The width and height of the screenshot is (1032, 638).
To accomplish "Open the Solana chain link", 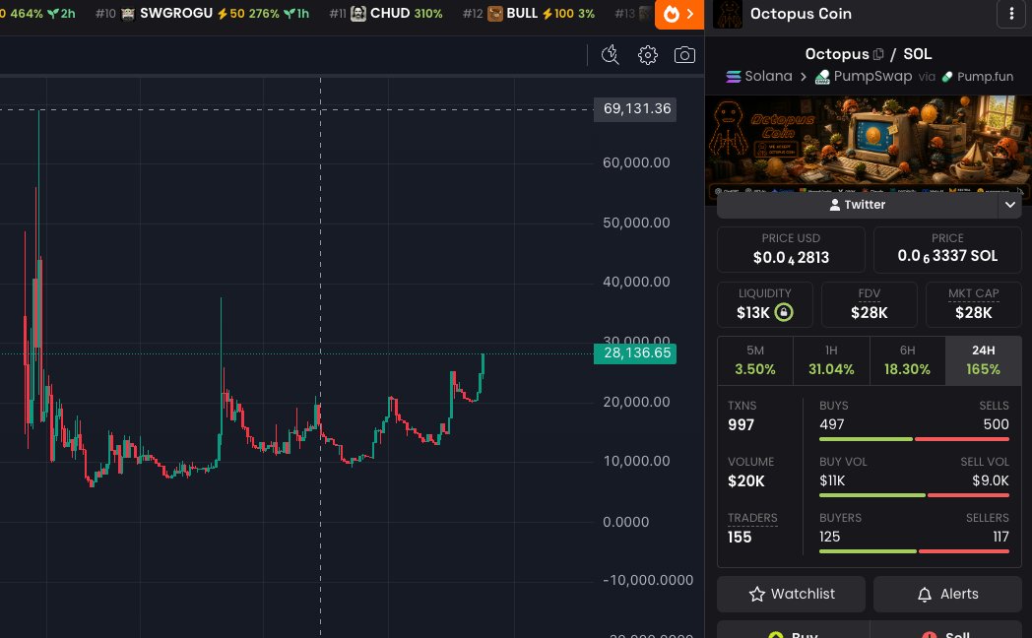I will tap(759, 76).
